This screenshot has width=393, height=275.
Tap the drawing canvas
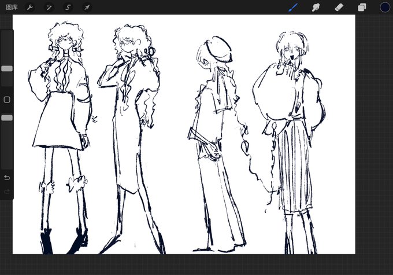pyautogui.click(x=184, y=134)
